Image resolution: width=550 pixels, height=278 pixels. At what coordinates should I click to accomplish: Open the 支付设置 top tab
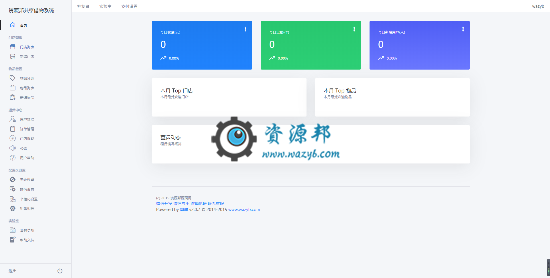129,6
